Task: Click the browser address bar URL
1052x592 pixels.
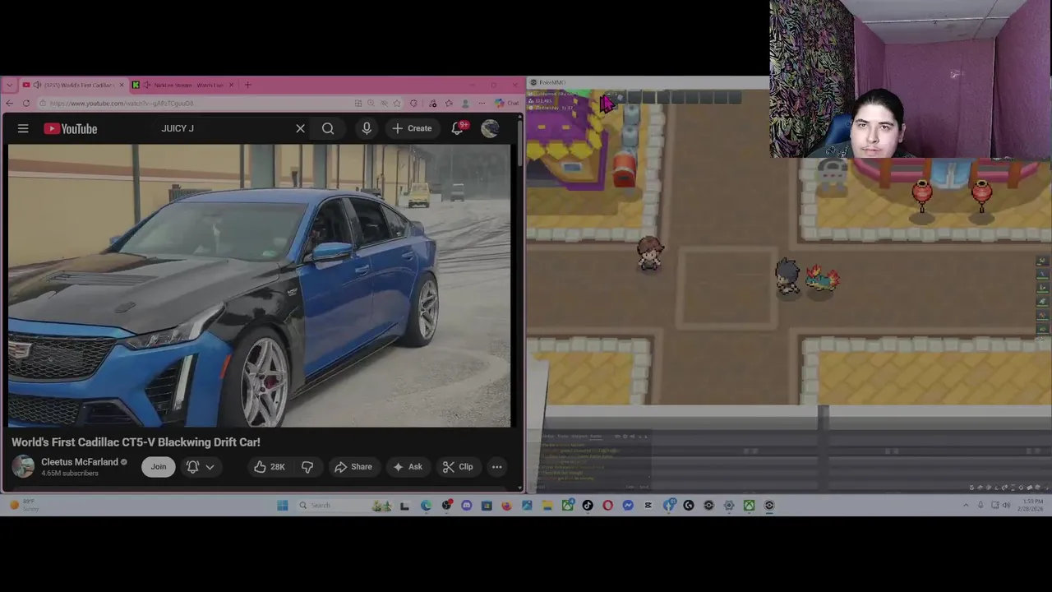Action: pyautogui.click(x=122, y=104)
